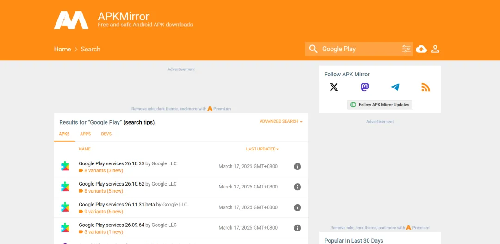The image size is (500, 244).
Task: Click Google LLC developer in 26.11.31 beta row
Action: pos(175,205)
